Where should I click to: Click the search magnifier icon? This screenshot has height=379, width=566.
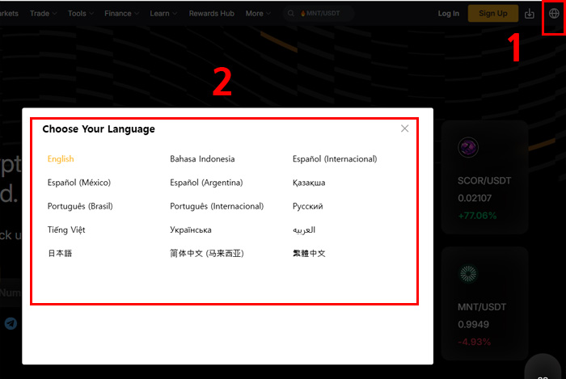click(x=290, y=14)
